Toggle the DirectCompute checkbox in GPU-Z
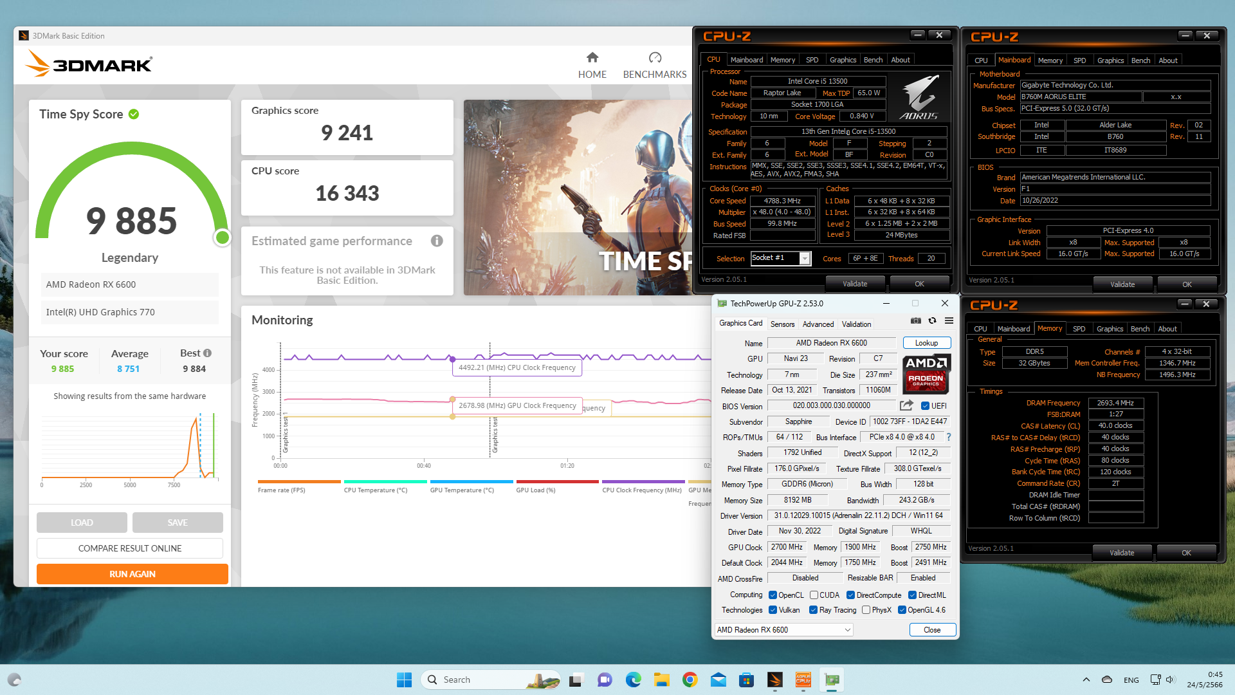Screen dimensions: 1235x695 pyautogui.click(x=850, y=595)
